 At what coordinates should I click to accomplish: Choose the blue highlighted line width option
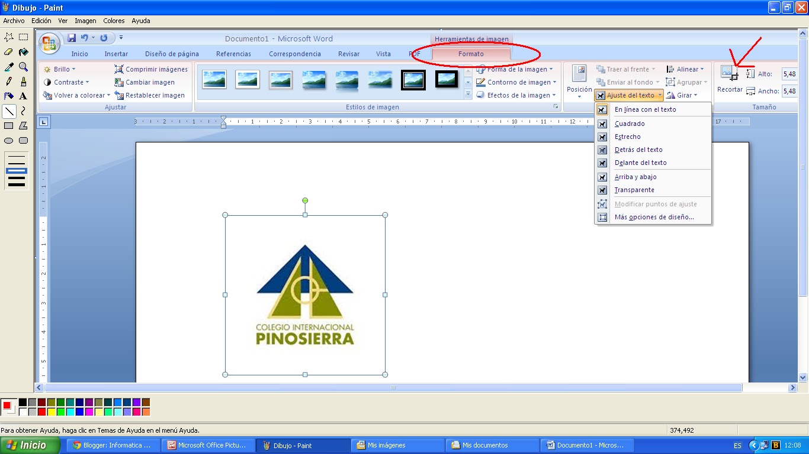point(17,170)
